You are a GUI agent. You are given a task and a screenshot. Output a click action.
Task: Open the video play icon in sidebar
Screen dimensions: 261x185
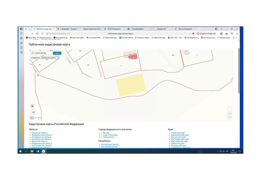click(21, 43)
